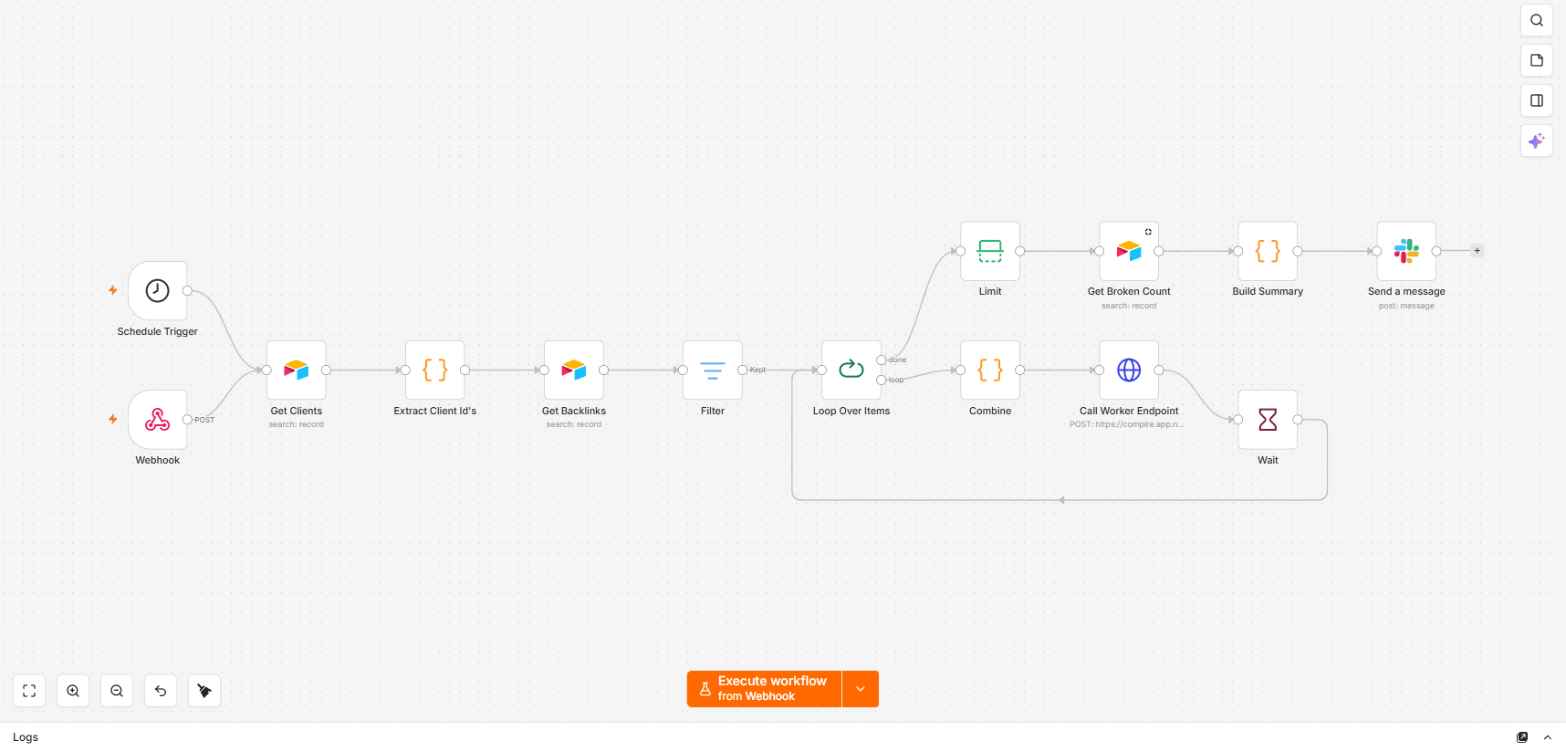Click the 'Call Worker Endpoint' label text
The width and height of the screenshot is (1566, 751).
[1129, 411]
